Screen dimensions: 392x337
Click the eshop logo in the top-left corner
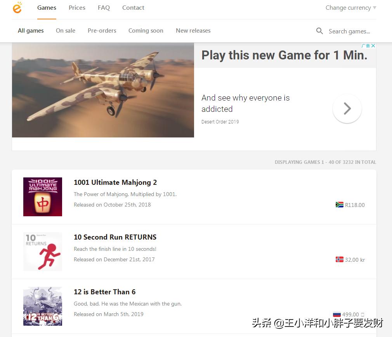point(17,7)
